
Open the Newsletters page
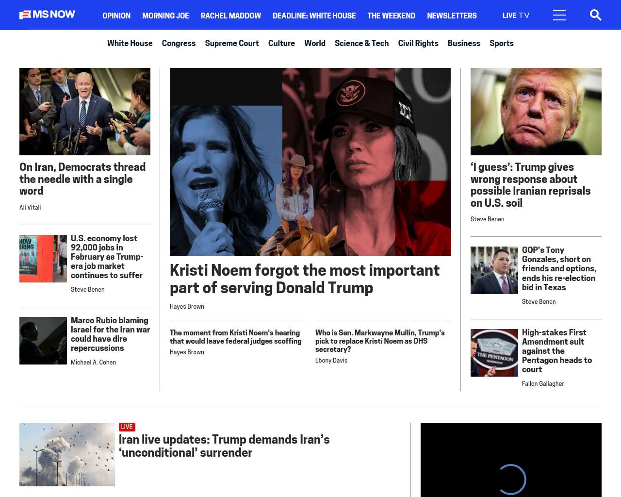click(452, 16)
